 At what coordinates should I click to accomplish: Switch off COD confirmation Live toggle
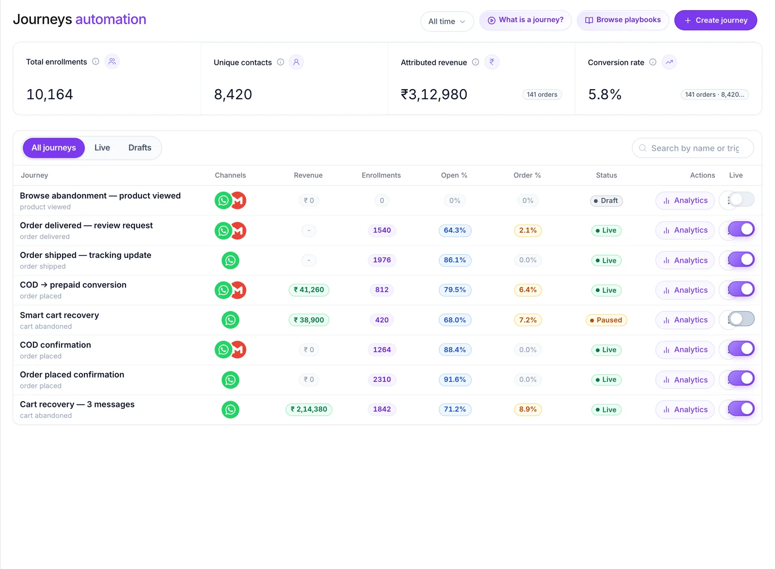(742, 349)
